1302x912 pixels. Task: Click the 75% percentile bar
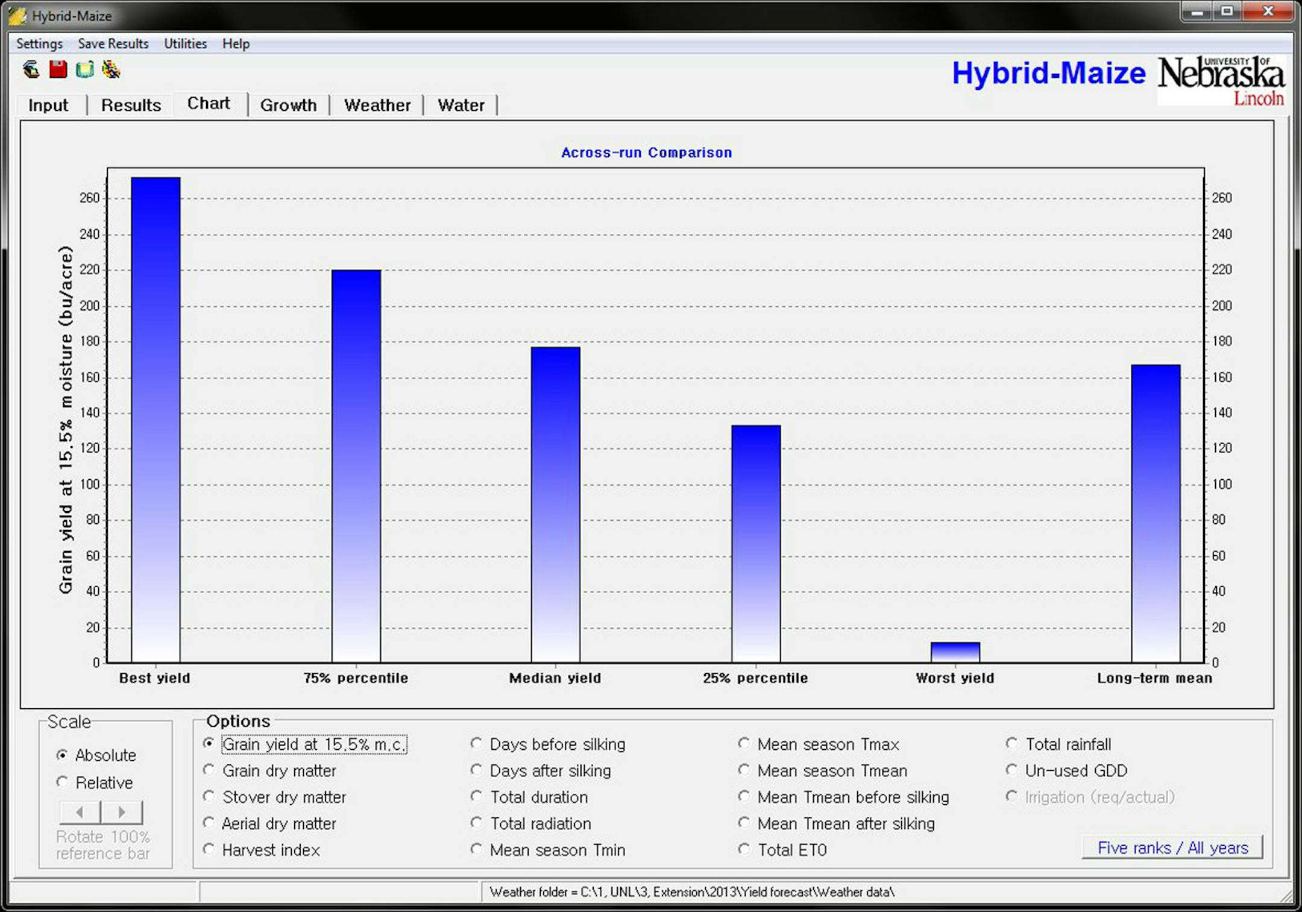tap(356, 466)
